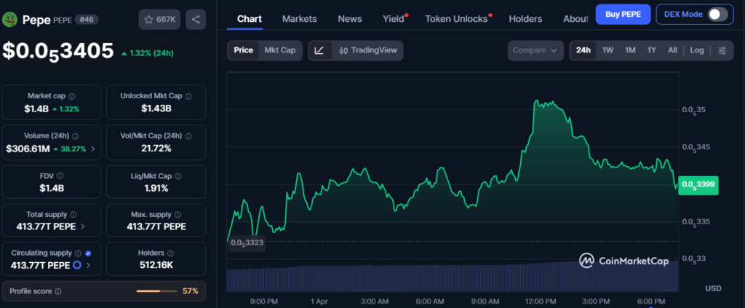Open the Compare dropdown

pyautogui.click(x=535, y=50)
